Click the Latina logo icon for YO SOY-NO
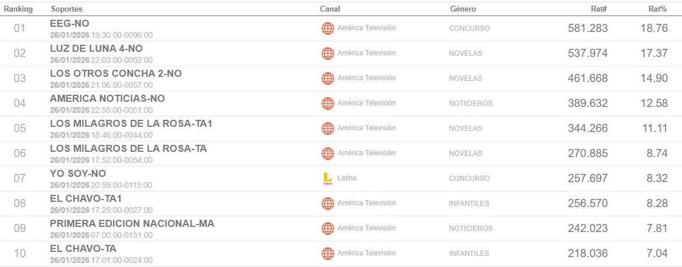682x267 pixels. (328, 179)
